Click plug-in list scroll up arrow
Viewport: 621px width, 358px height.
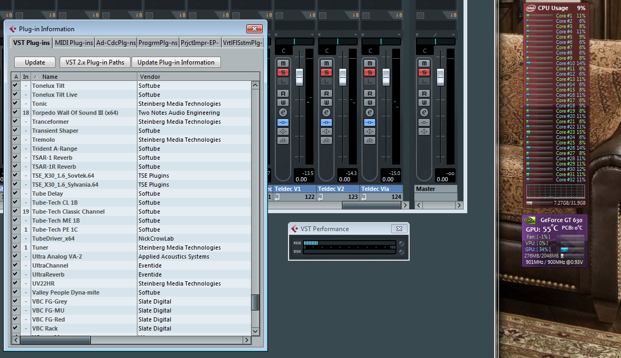[255, 85]
